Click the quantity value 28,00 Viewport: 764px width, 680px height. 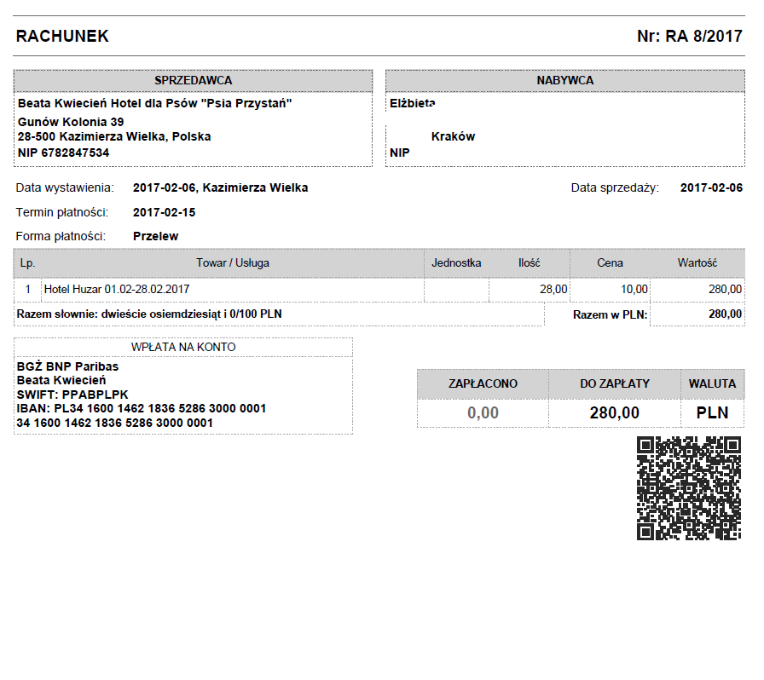[553, 290]
